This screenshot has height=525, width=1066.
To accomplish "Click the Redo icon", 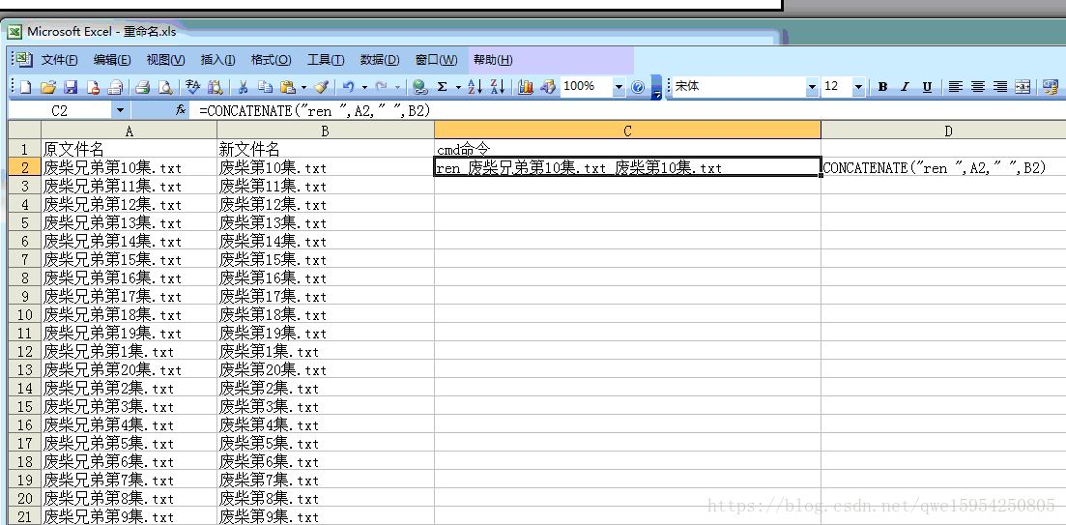I will (x=382, y=87).
